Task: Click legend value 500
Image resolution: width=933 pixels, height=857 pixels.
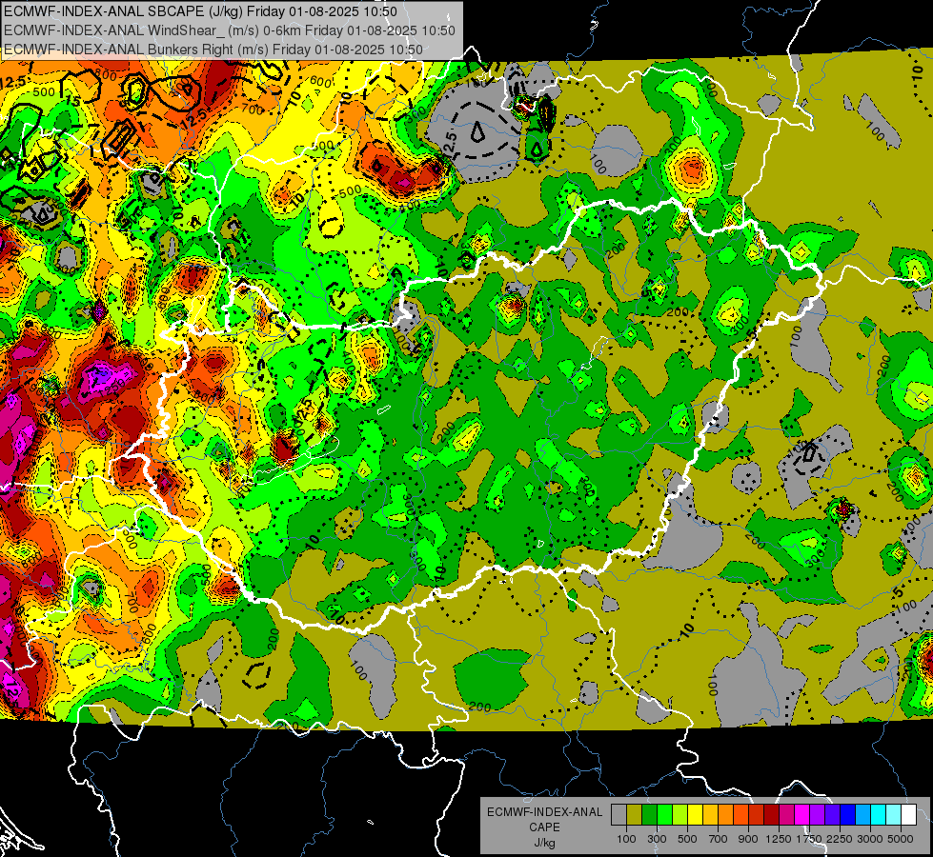Action: click(x=687, y=839)
